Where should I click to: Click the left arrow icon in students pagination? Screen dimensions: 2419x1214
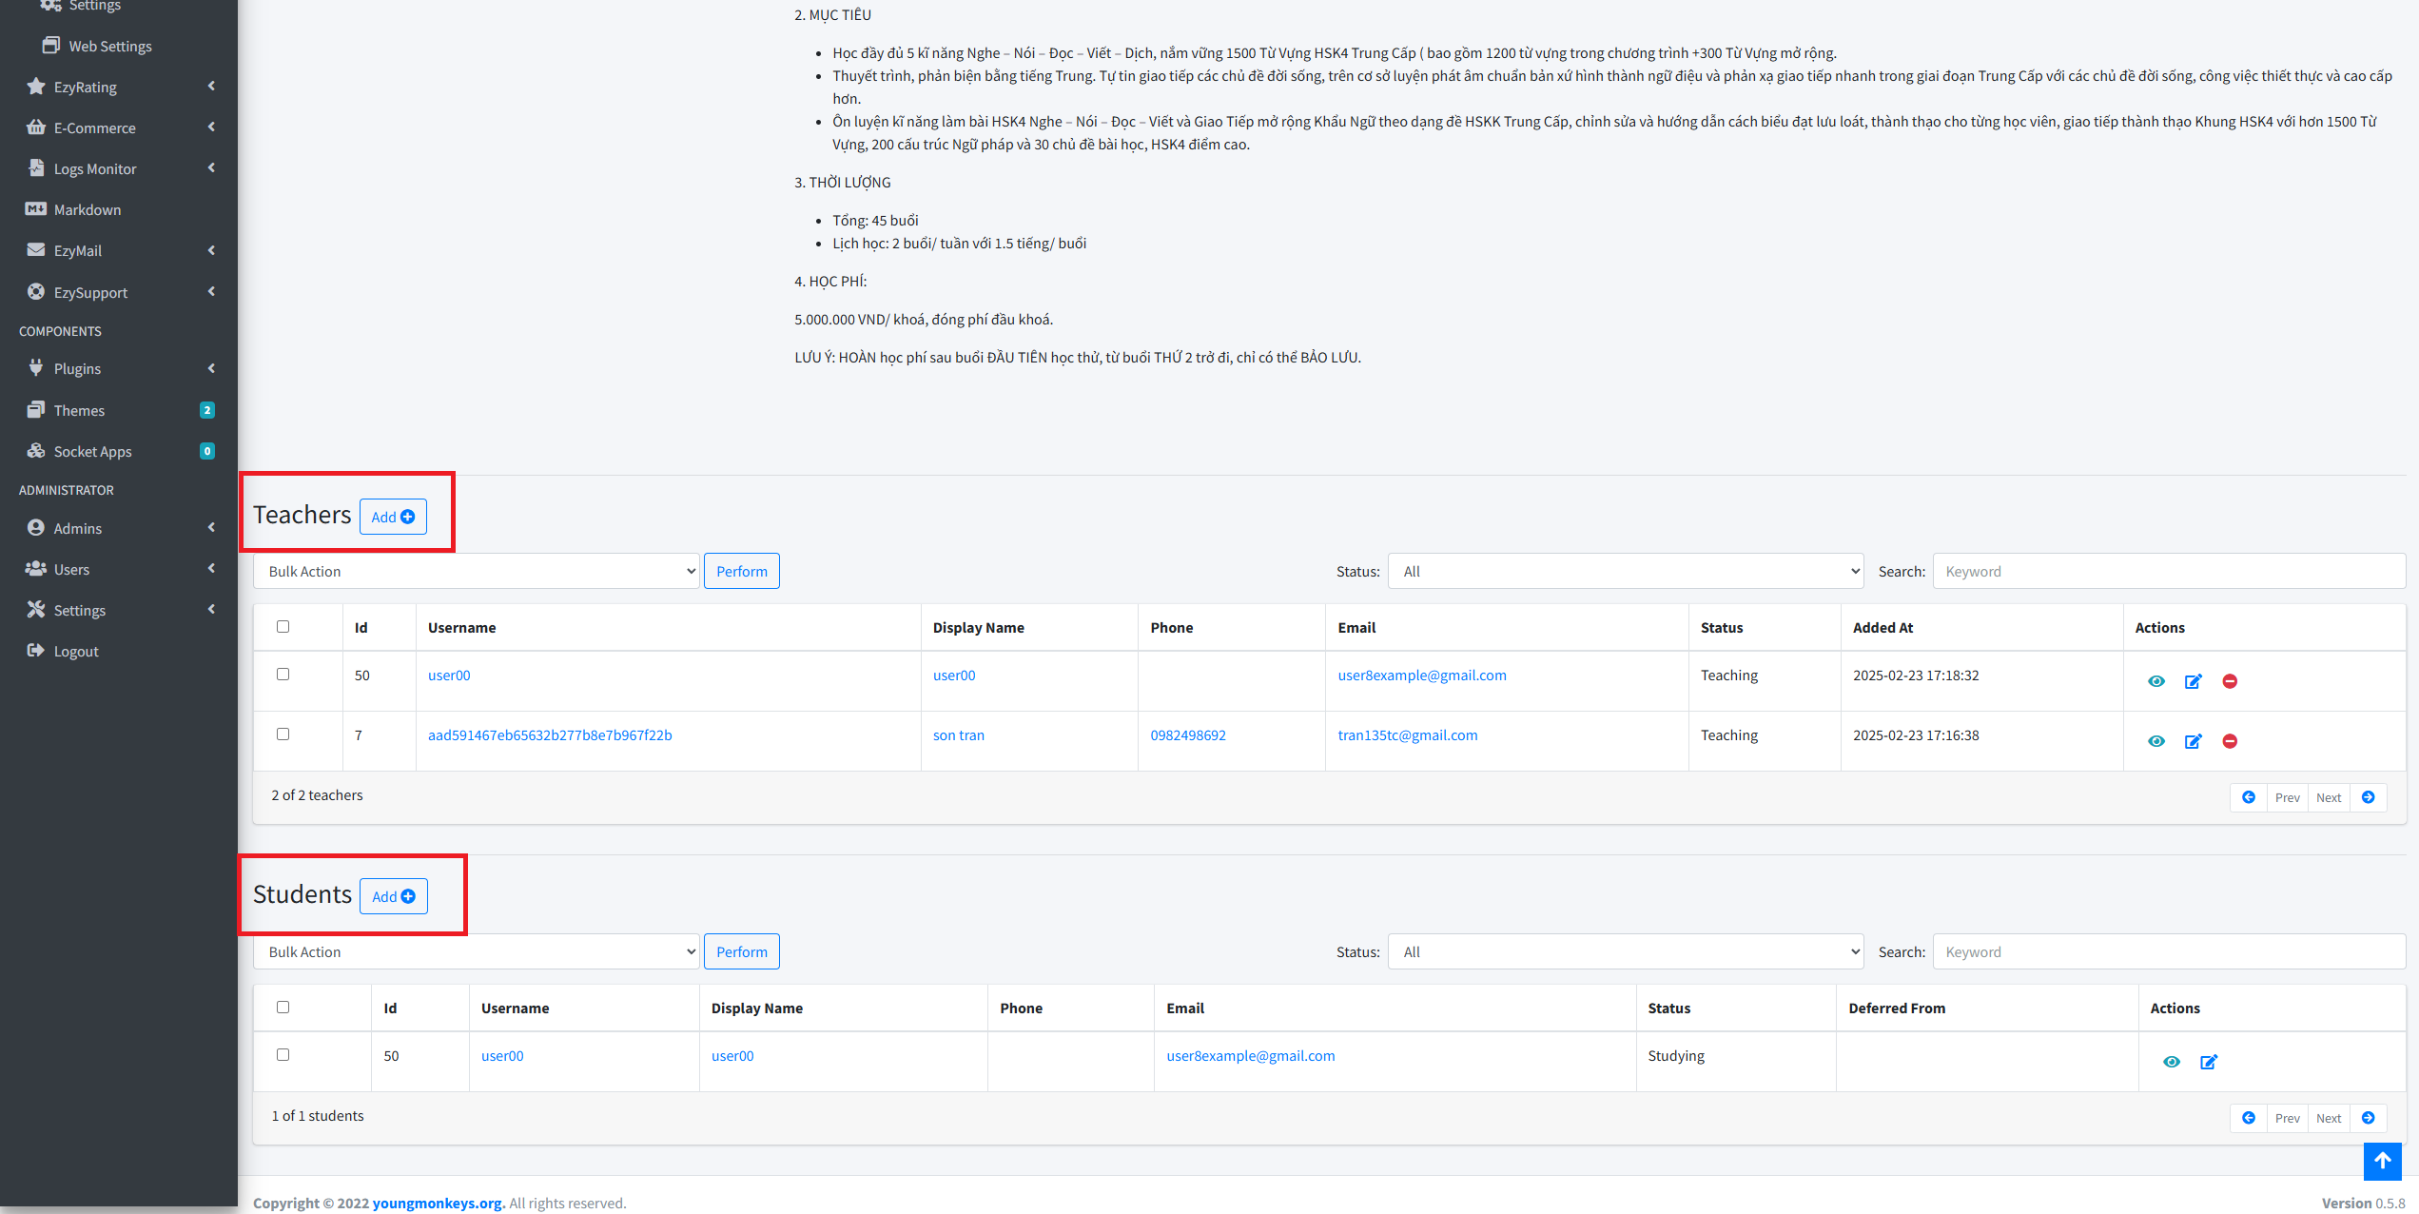2249,1118
